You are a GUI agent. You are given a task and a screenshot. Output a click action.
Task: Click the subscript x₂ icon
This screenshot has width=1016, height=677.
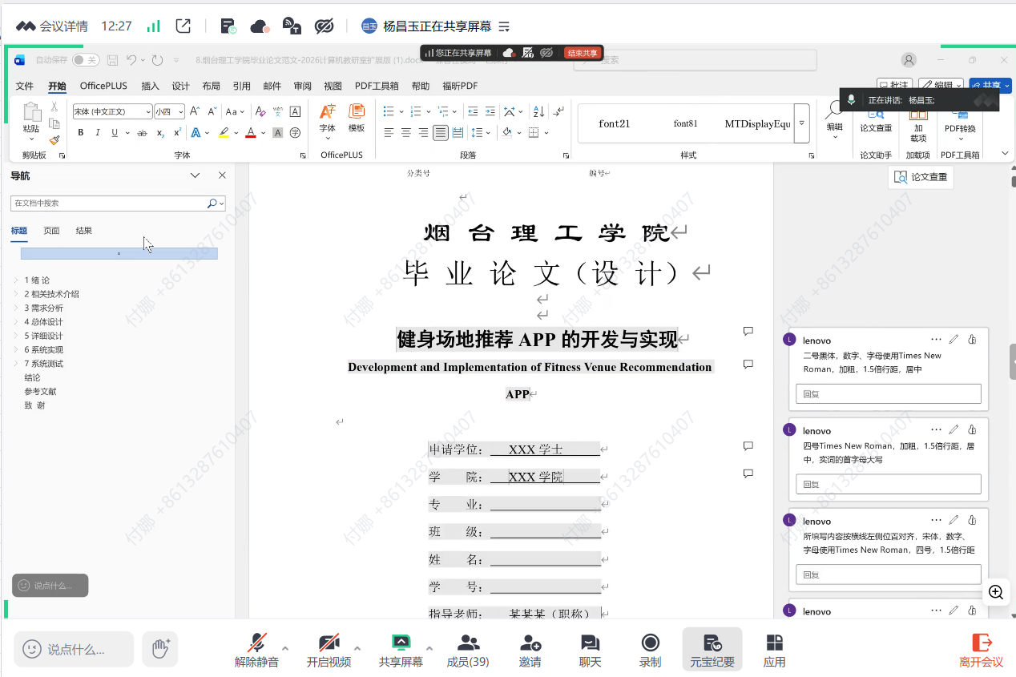click(160, 132)
